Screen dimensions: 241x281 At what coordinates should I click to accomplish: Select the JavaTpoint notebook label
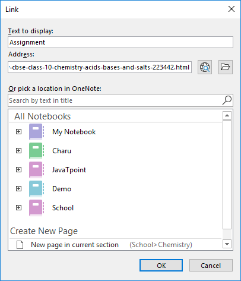pyautogui.click(x=69, y=170)
